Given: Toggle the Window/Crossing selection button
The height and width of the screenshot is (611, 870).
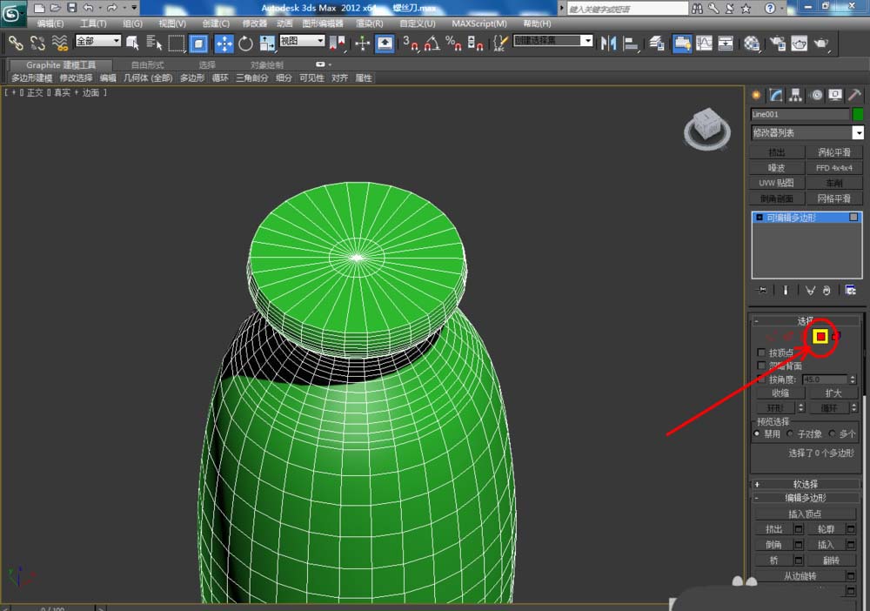Looking at the screenshot, I should 198,43.
